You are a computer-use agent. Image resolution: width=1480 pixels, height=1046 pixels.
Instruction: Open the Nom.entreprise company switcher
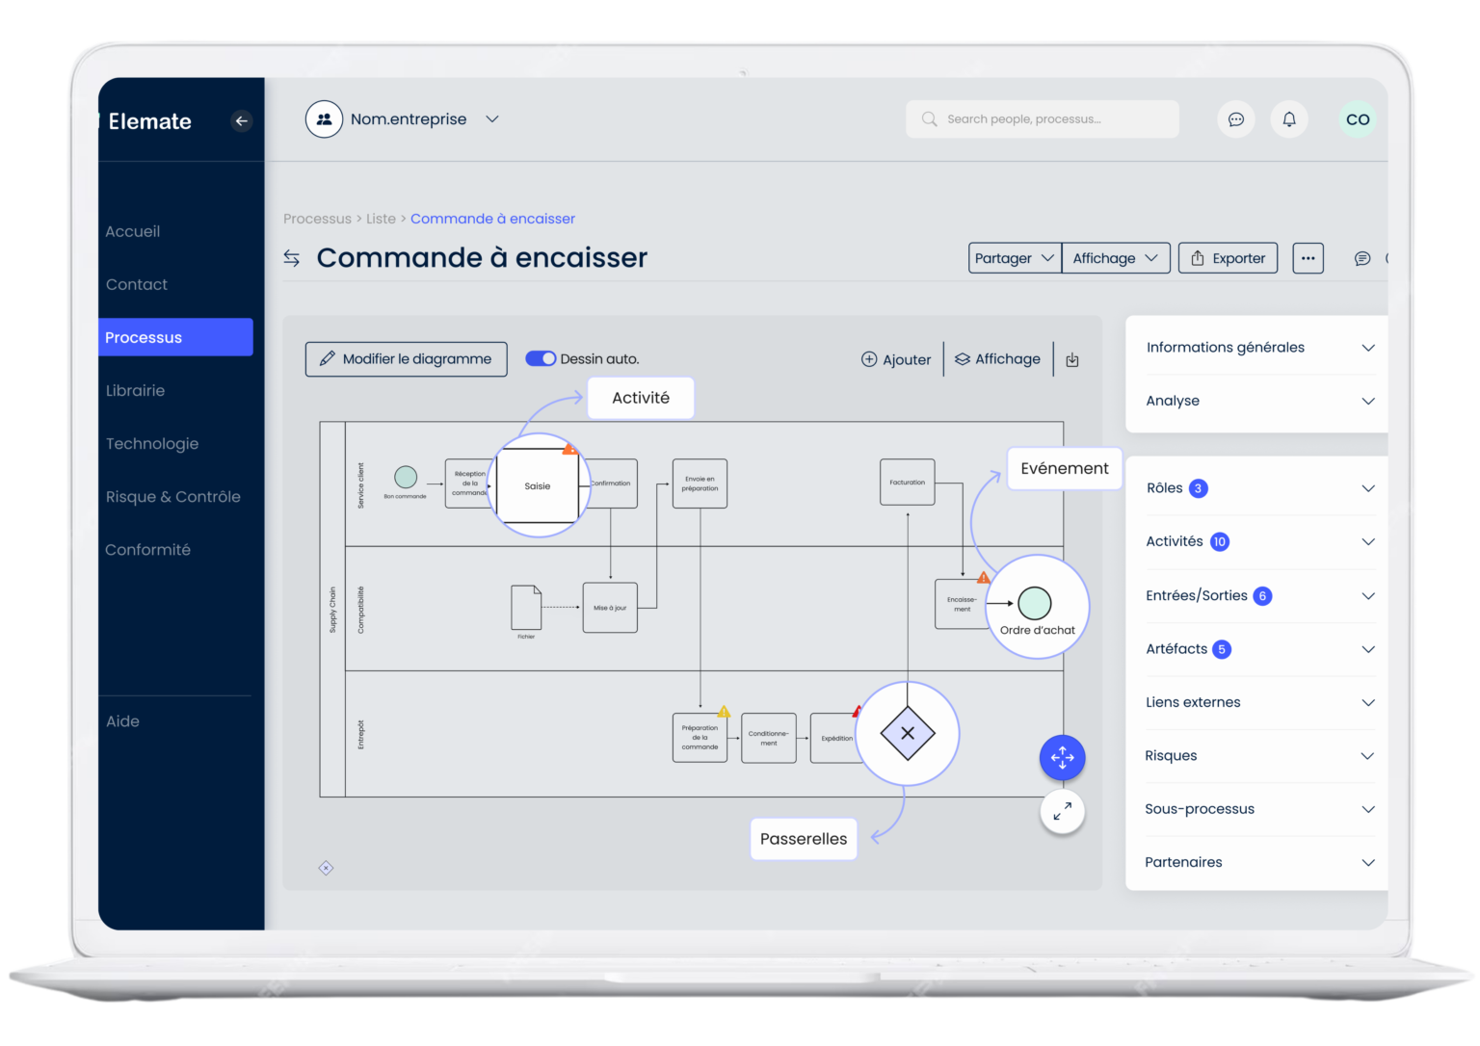405,118
